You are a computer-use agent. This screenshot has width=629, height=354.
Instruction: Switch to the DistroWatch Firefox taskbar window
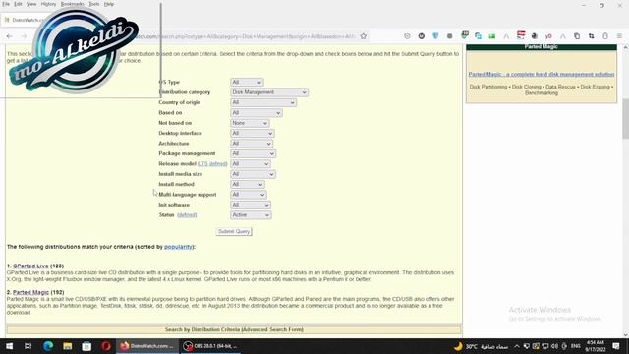point(147,346)
